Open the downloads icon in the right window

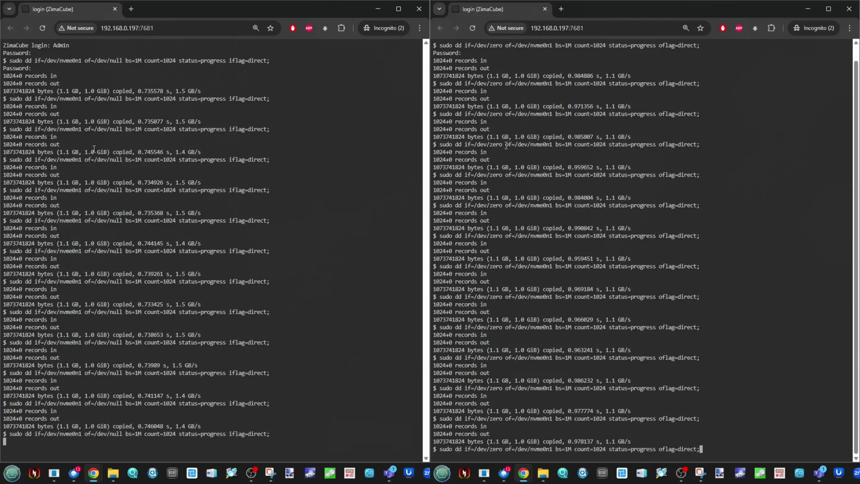755,28
